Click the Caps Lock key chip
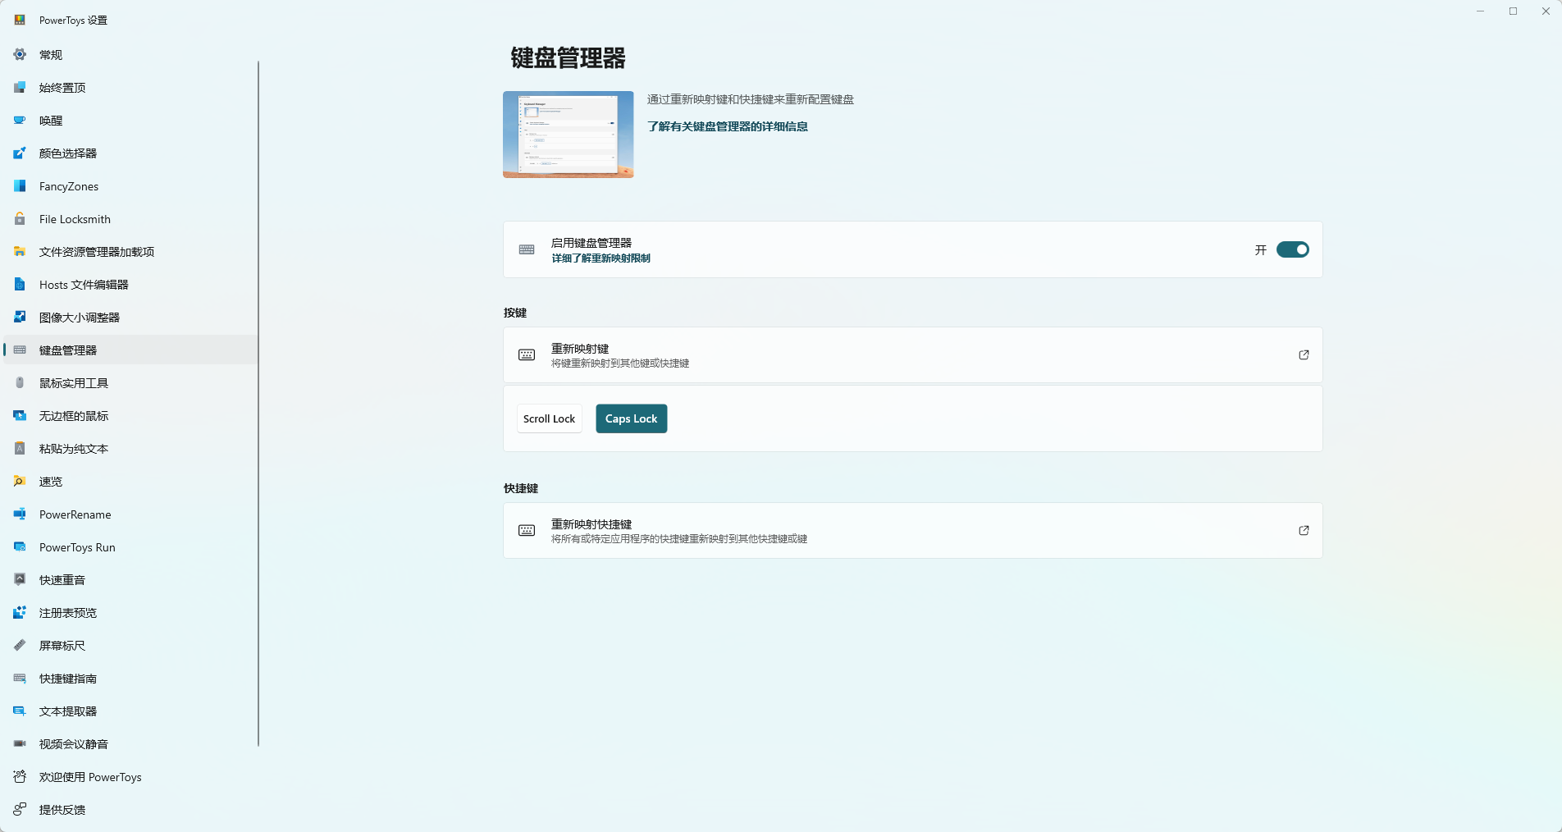 click(631, 418)
